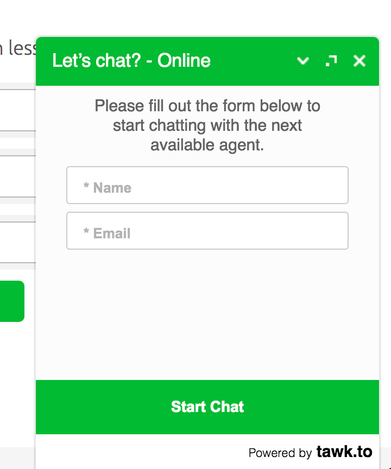
Task: Click the green page button behind the widget
Action: tap(12, 301)
